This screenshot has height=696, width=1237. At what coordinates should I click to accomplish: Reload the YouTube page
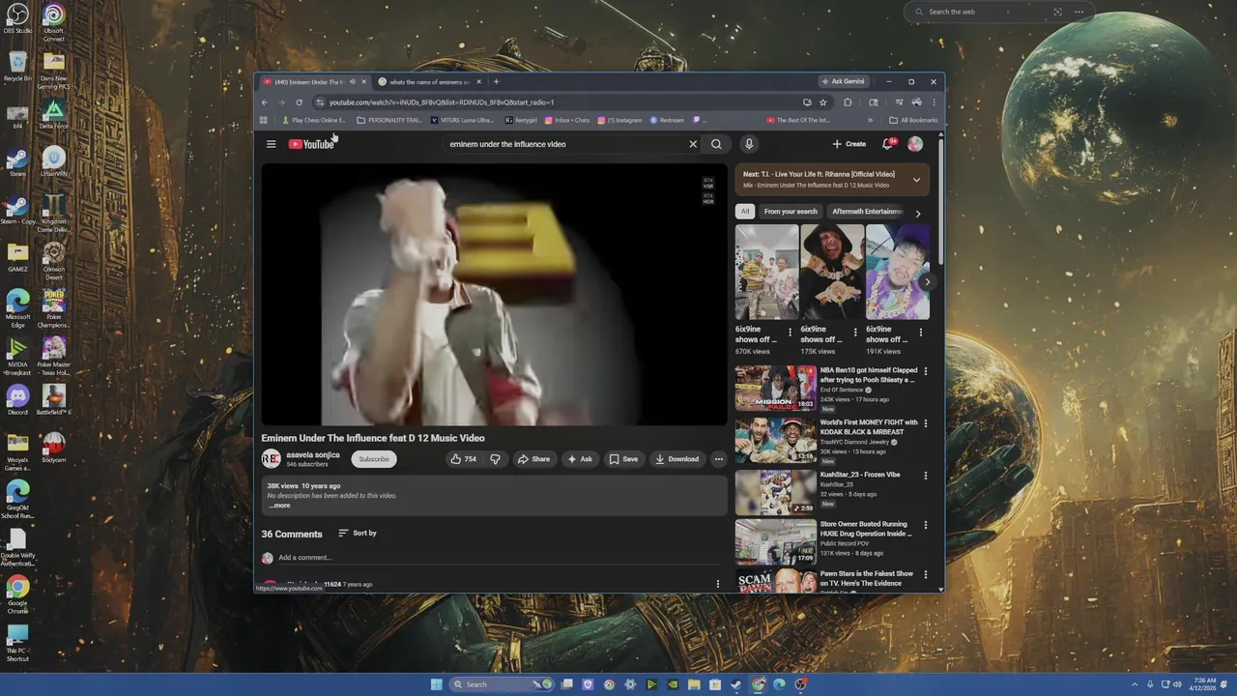299,102
